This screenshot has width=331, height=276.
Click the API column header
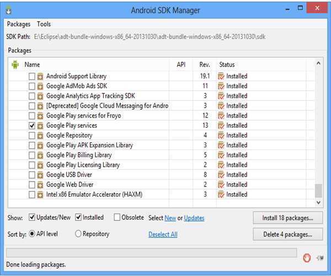181,65
